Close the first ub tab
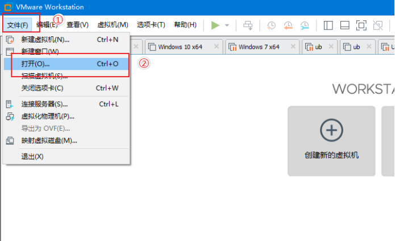Viewport: 395px width, 241px height. click(x=331, y=47)
